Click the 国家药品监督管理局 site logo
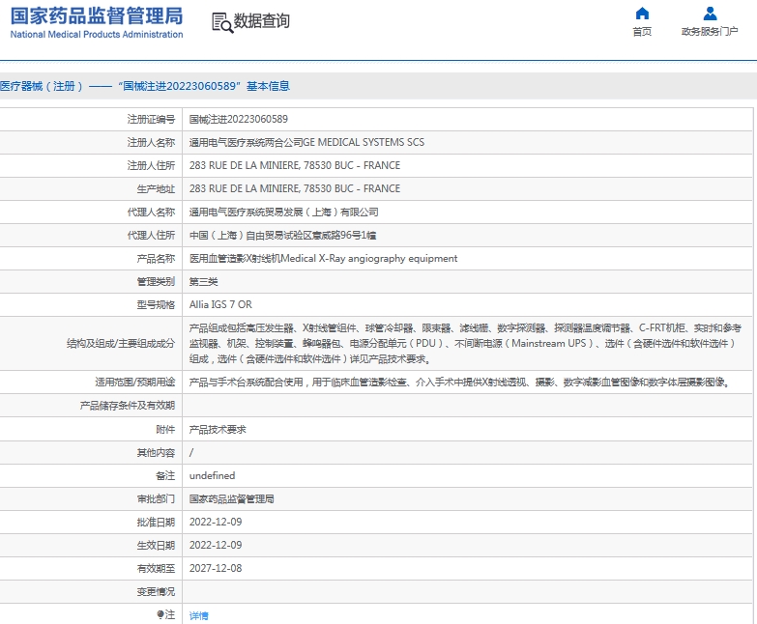Screen dimensions: 757x624 point(97,22)
